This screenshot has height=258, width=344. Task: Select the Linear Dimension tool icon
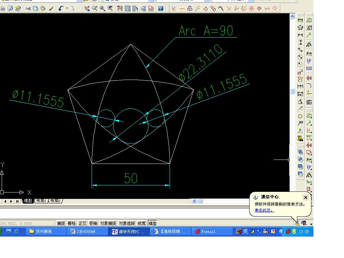tap(300, 35)
